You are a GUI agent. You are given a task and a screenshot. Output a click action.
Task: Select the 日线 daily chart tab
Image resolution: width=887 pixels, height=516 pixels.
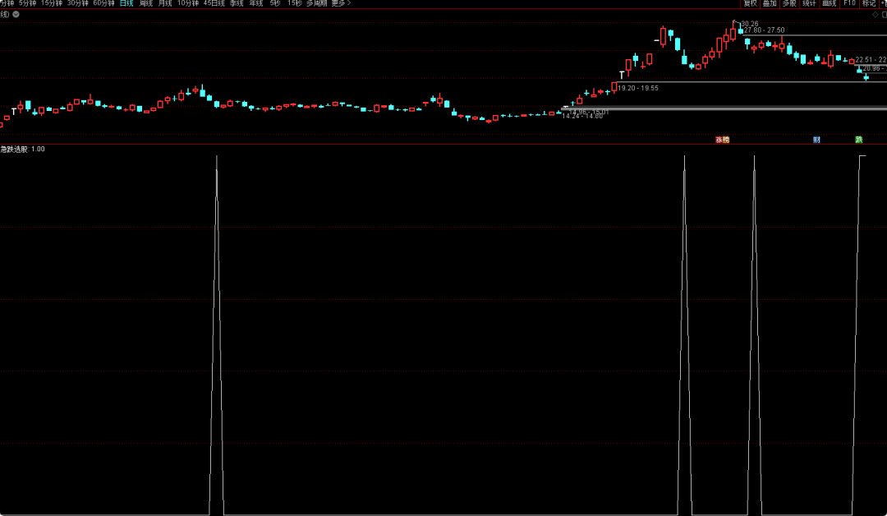point(126,3)
